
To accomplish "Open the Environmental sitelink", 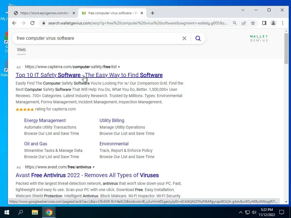I will point(114,144).
